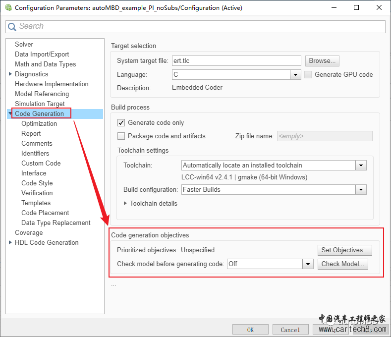Select the HDL Code Generation label
Image resolution: width=391 pixels, height=337 pixels.
pyautogui.click(x=47, y=242)
